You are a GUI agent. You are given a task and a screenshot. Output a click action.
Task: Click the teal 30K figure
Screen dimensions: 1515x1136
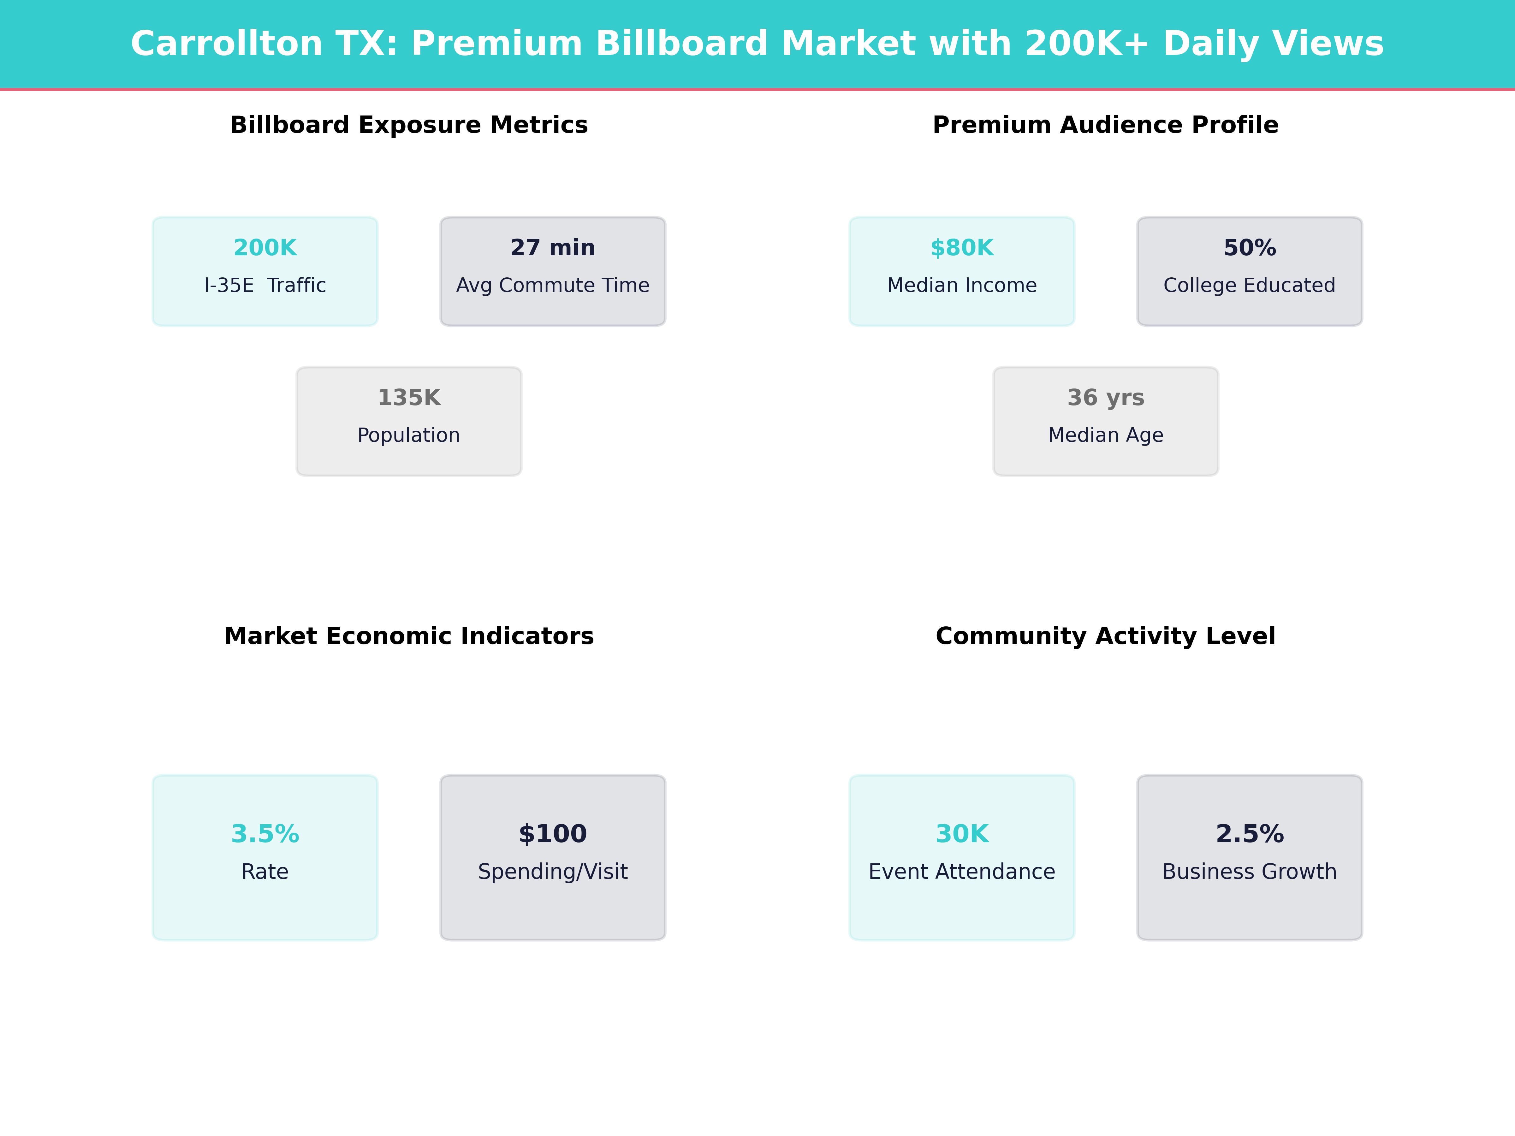pyautogui.click(x=962, y=833)
